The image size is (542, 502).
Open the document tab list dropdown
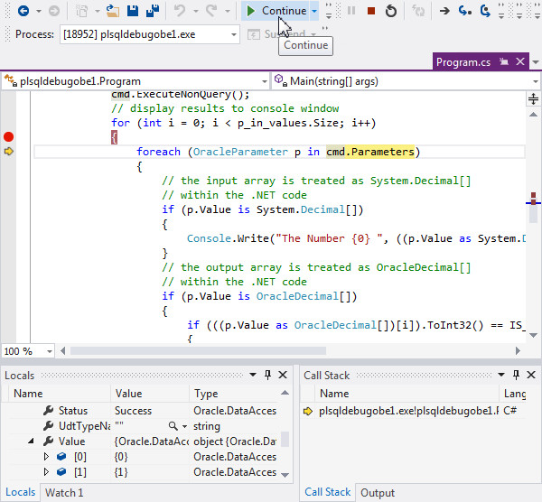(536, 62)
